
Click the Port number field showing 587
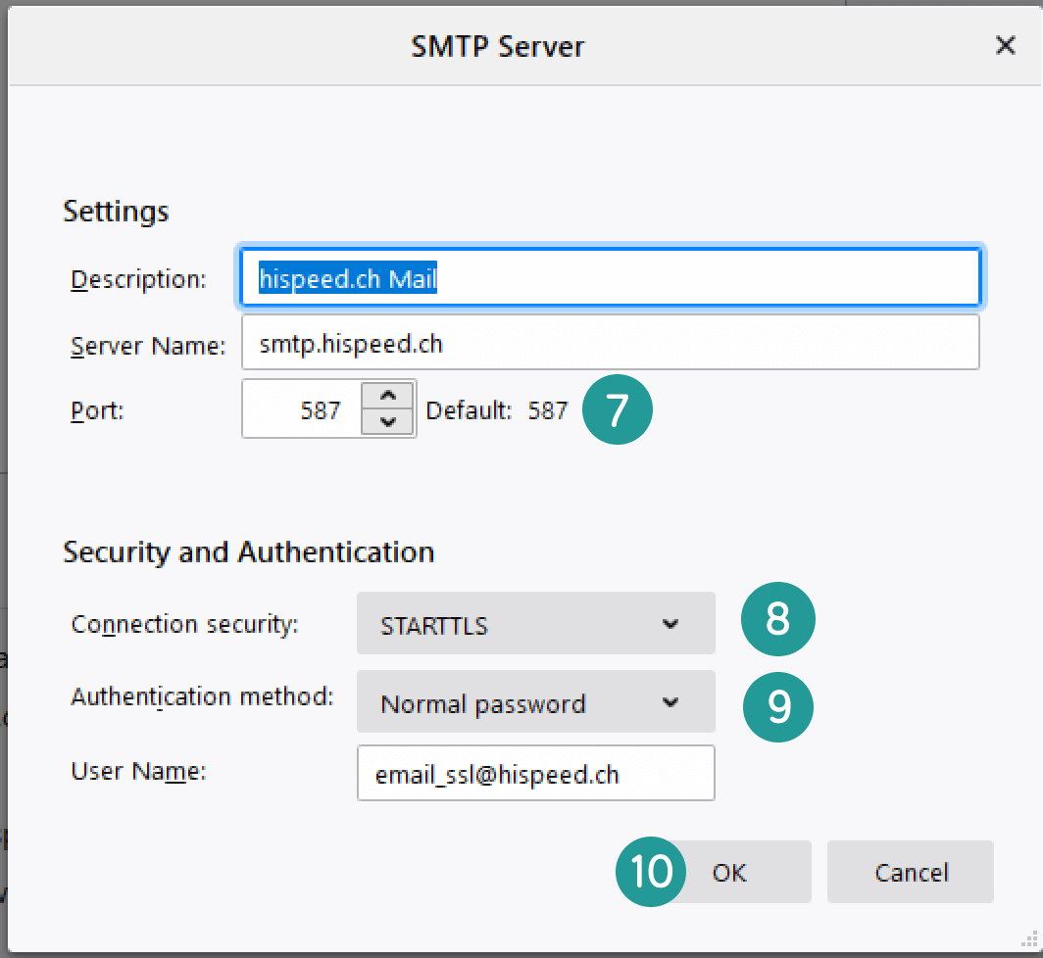[x=302, y=408]
